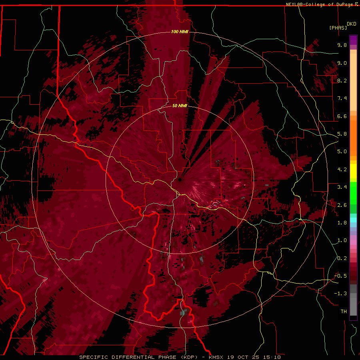The width and height of the screenshot is (360, 360).
Task: Click the -0.5 scale value
Action: (340, 276)
